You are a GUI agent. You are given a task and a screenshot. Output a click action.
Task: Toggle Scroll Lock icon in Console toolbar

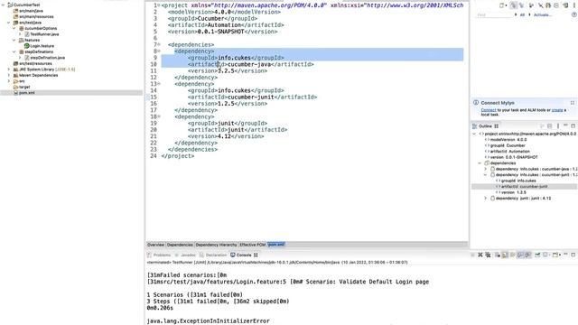[x=505, y=255]
